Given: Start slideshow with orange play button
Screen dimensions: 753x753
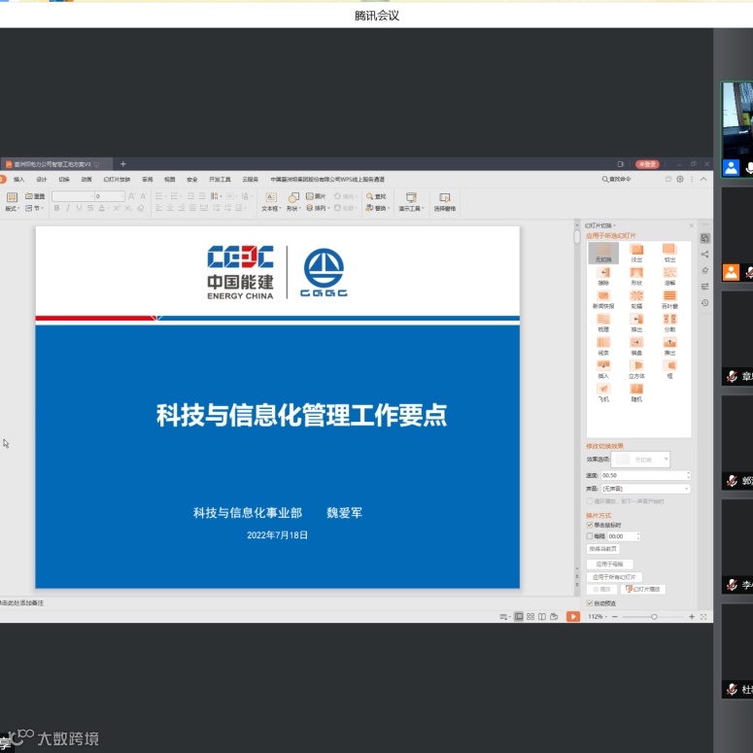Looking at the screenshot, I should 573,617.
